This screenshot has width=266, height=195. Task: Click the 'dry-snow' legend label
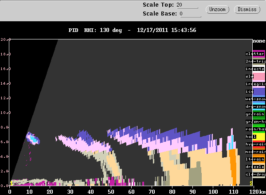(x=256, y=106)
